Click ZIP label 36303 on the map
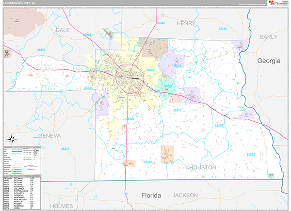The width and height of the screenshot is (291, 211). click(150, 70)
